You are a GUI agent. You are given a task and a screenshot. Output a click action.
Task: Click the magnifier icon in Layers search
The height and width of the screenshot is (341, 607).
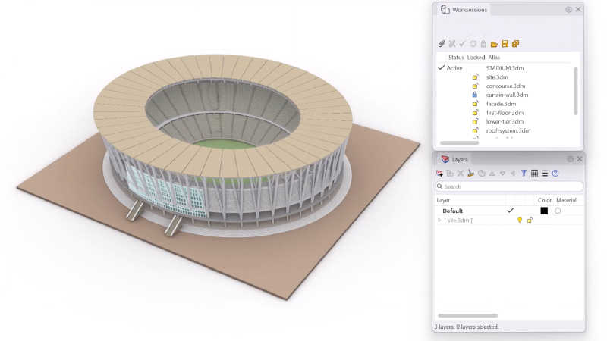coord(439,186)
